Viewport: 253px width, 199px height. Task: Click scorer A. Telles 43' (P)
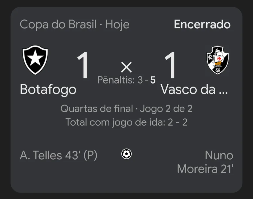(x=59, y=155)
